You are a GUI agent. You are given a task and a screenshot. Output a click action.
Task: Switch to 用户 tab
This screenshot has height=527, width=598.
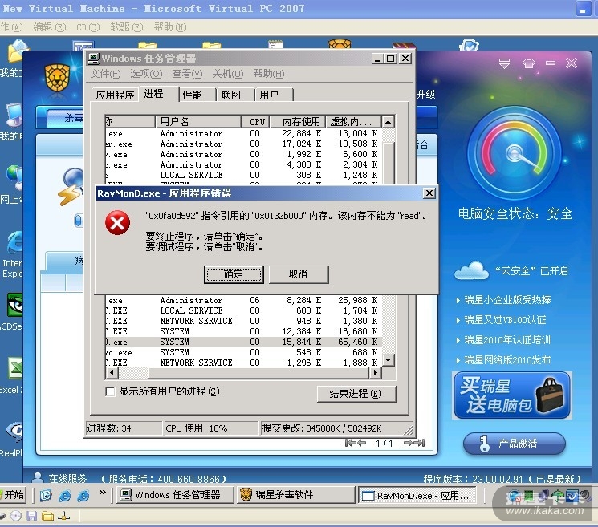(x=274, y=95)
